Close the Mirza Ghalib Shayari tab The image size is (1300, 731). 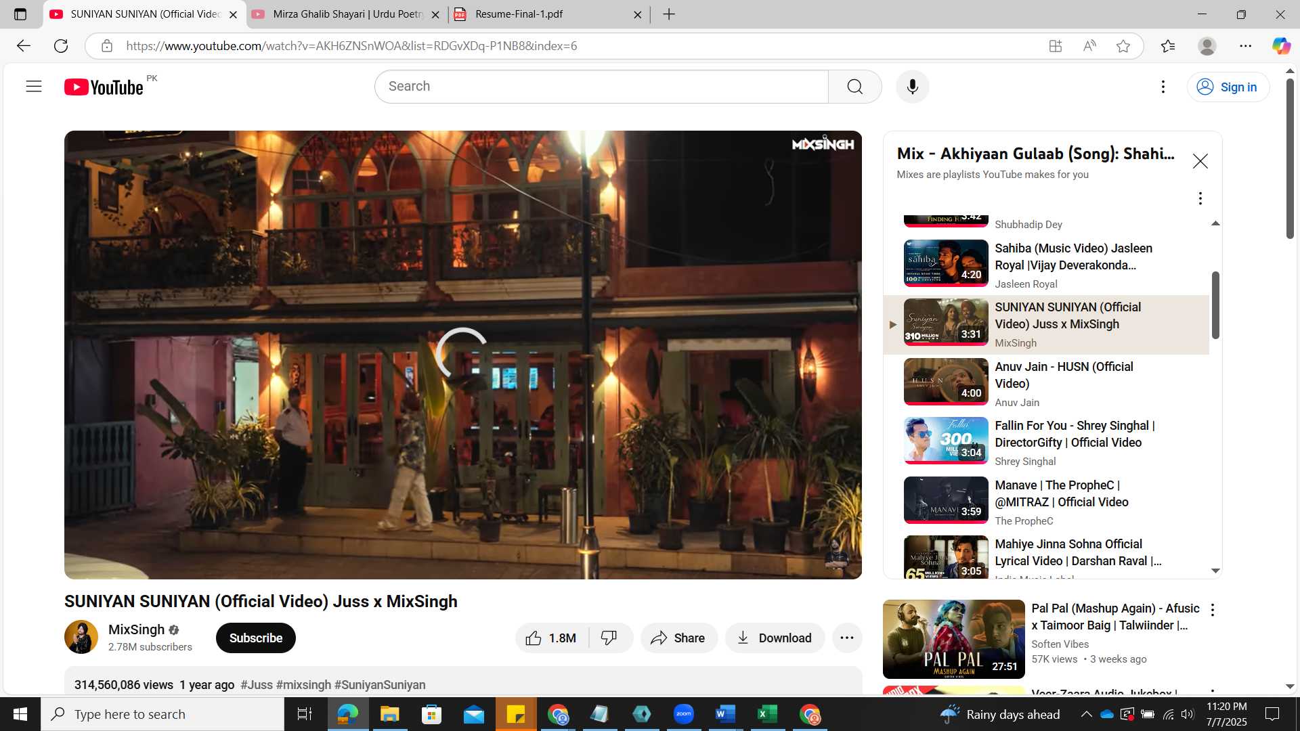(435, 14)
